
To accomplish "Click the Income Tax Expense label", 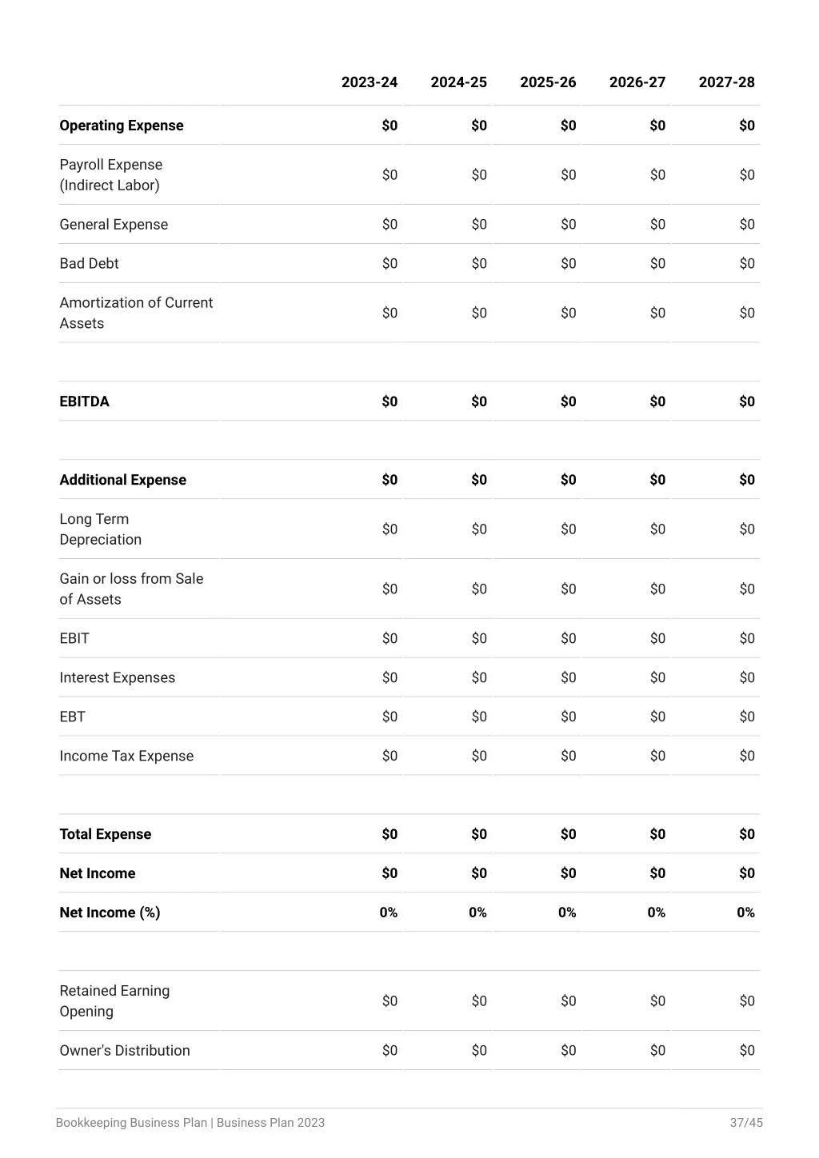I will (126, 757).
